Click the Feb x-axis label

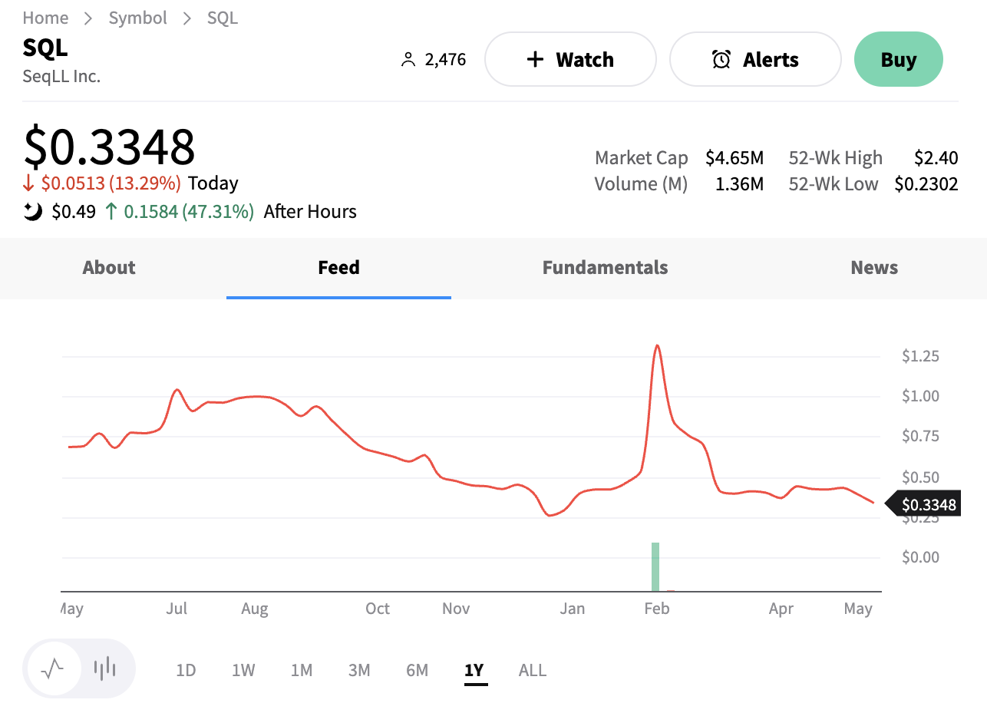click(x=657, y=609)
